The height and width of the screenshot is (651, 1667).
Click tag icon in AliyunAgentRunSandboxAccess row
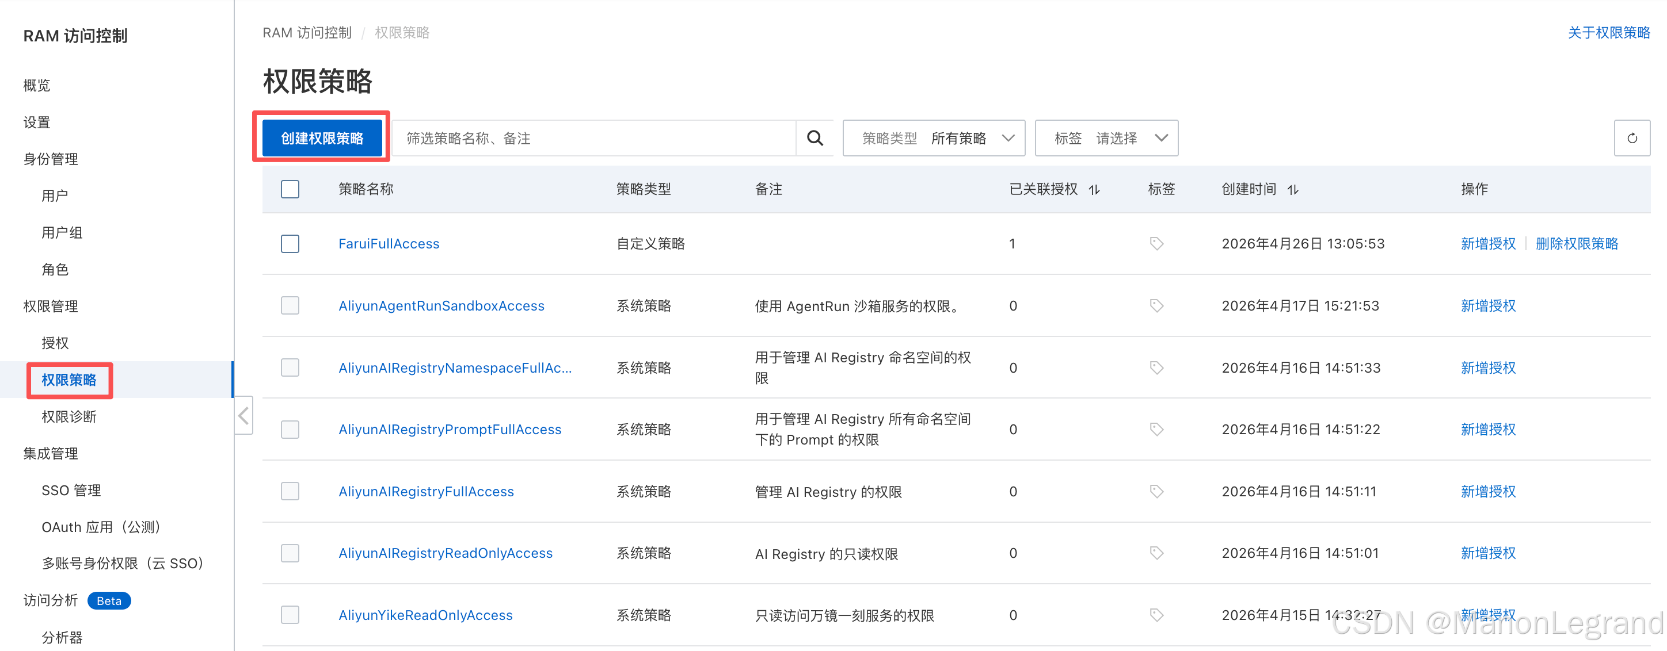coord(1156,306)
